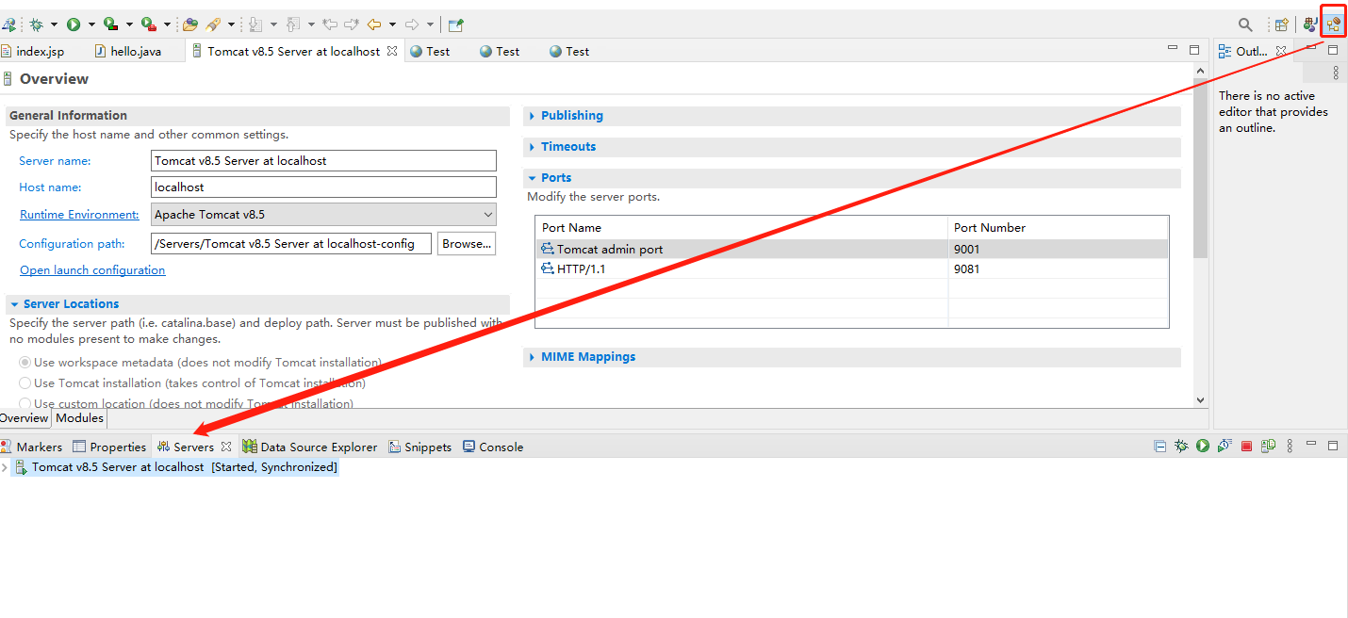Open the Debug button dropdown arrow

pos(54,24)
